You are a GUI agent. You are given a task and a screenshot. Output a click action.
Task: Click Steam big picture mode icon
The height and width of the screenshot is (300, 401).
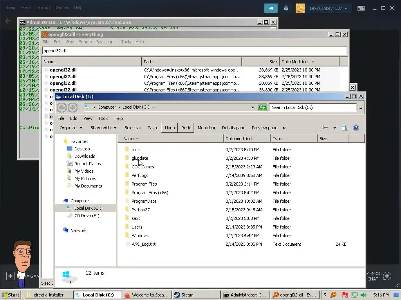point(361,8)
